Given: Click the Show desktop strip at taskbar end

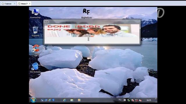Looking at the screenshot, I should pos(156,100).
